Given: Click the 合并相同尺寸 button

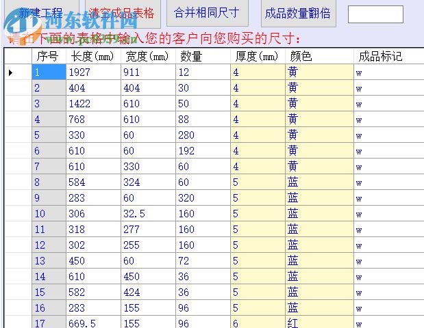Looking at the screenshot, I should point(208,13).
